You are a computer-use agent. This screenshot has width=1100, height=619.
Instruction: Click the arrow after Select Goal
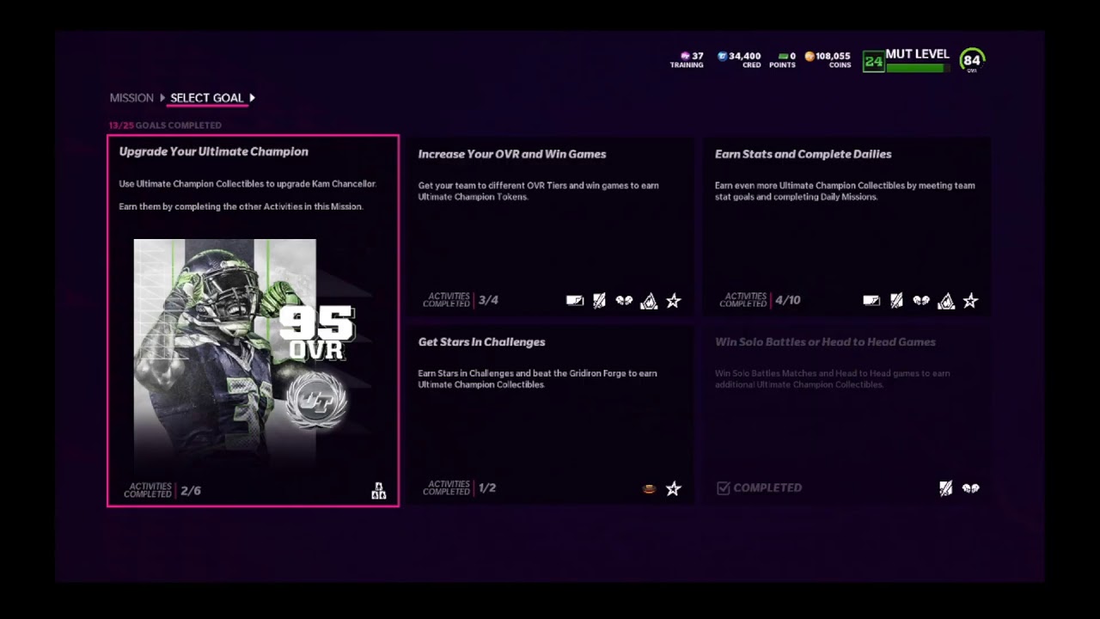[x=252, y=98]
